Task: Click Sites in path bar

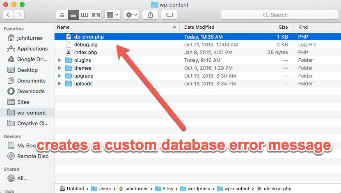Action: 164,188
